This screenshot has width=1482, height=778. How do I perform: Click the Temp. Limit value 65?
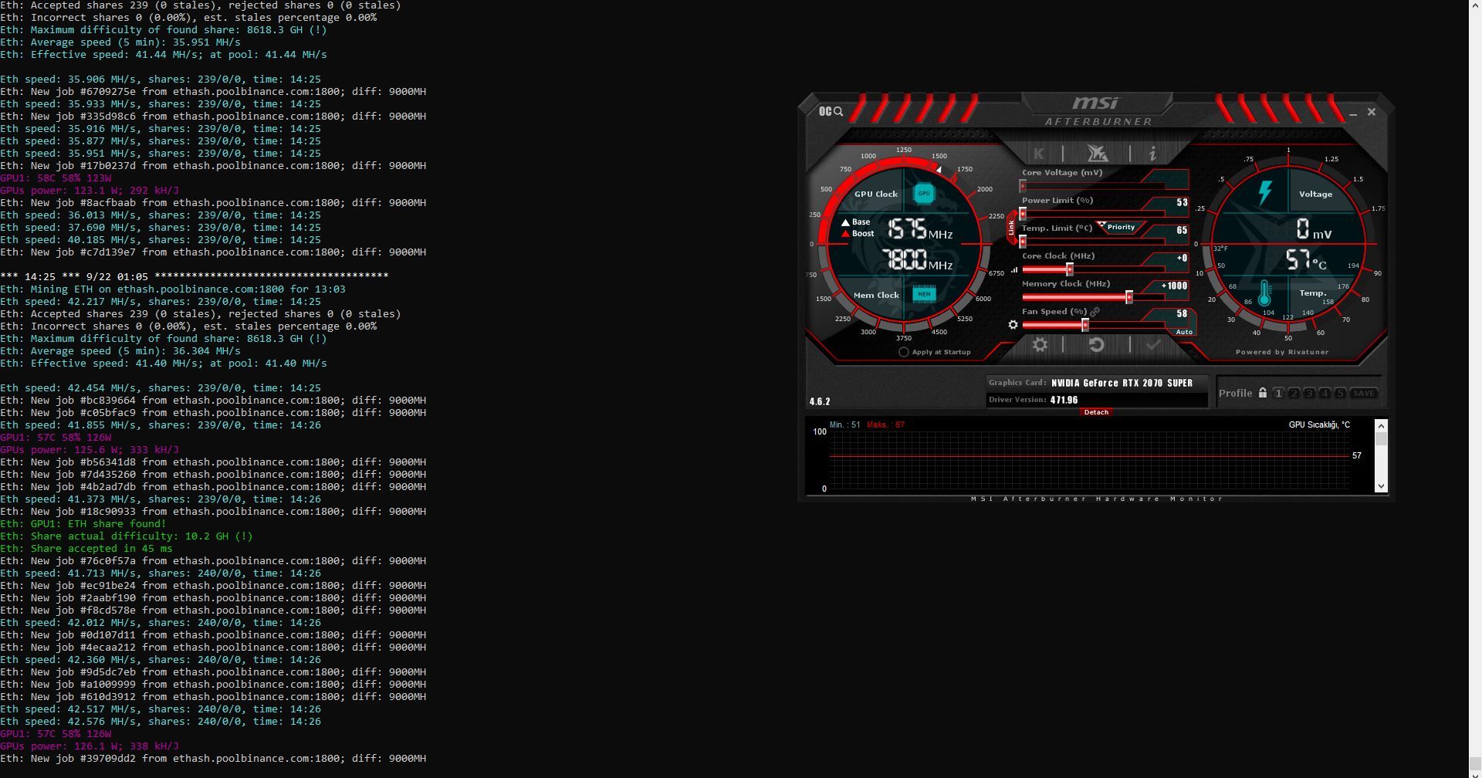click(x=1182, y=231)
